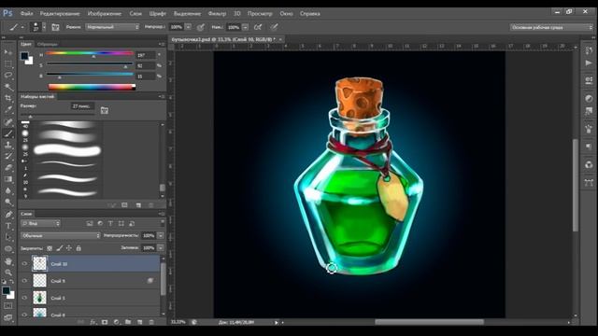
Task: Enable airbrush mode in options bar
Action: point(258,27)
